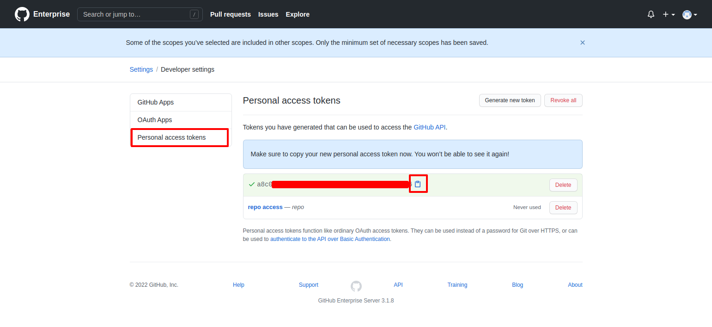Open the notifications bell
The width and height of the screenshot is (712, 327).
[x=651, y=14]
